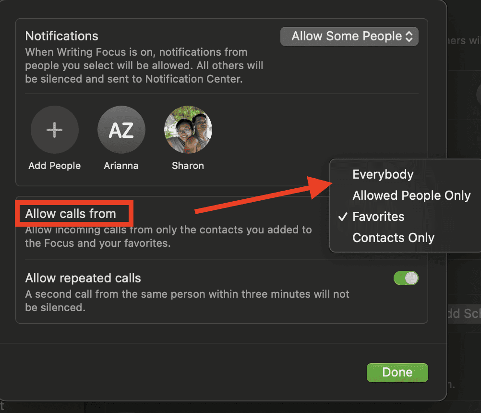Disable the Allow repeated calls switch

pos(406,278)
